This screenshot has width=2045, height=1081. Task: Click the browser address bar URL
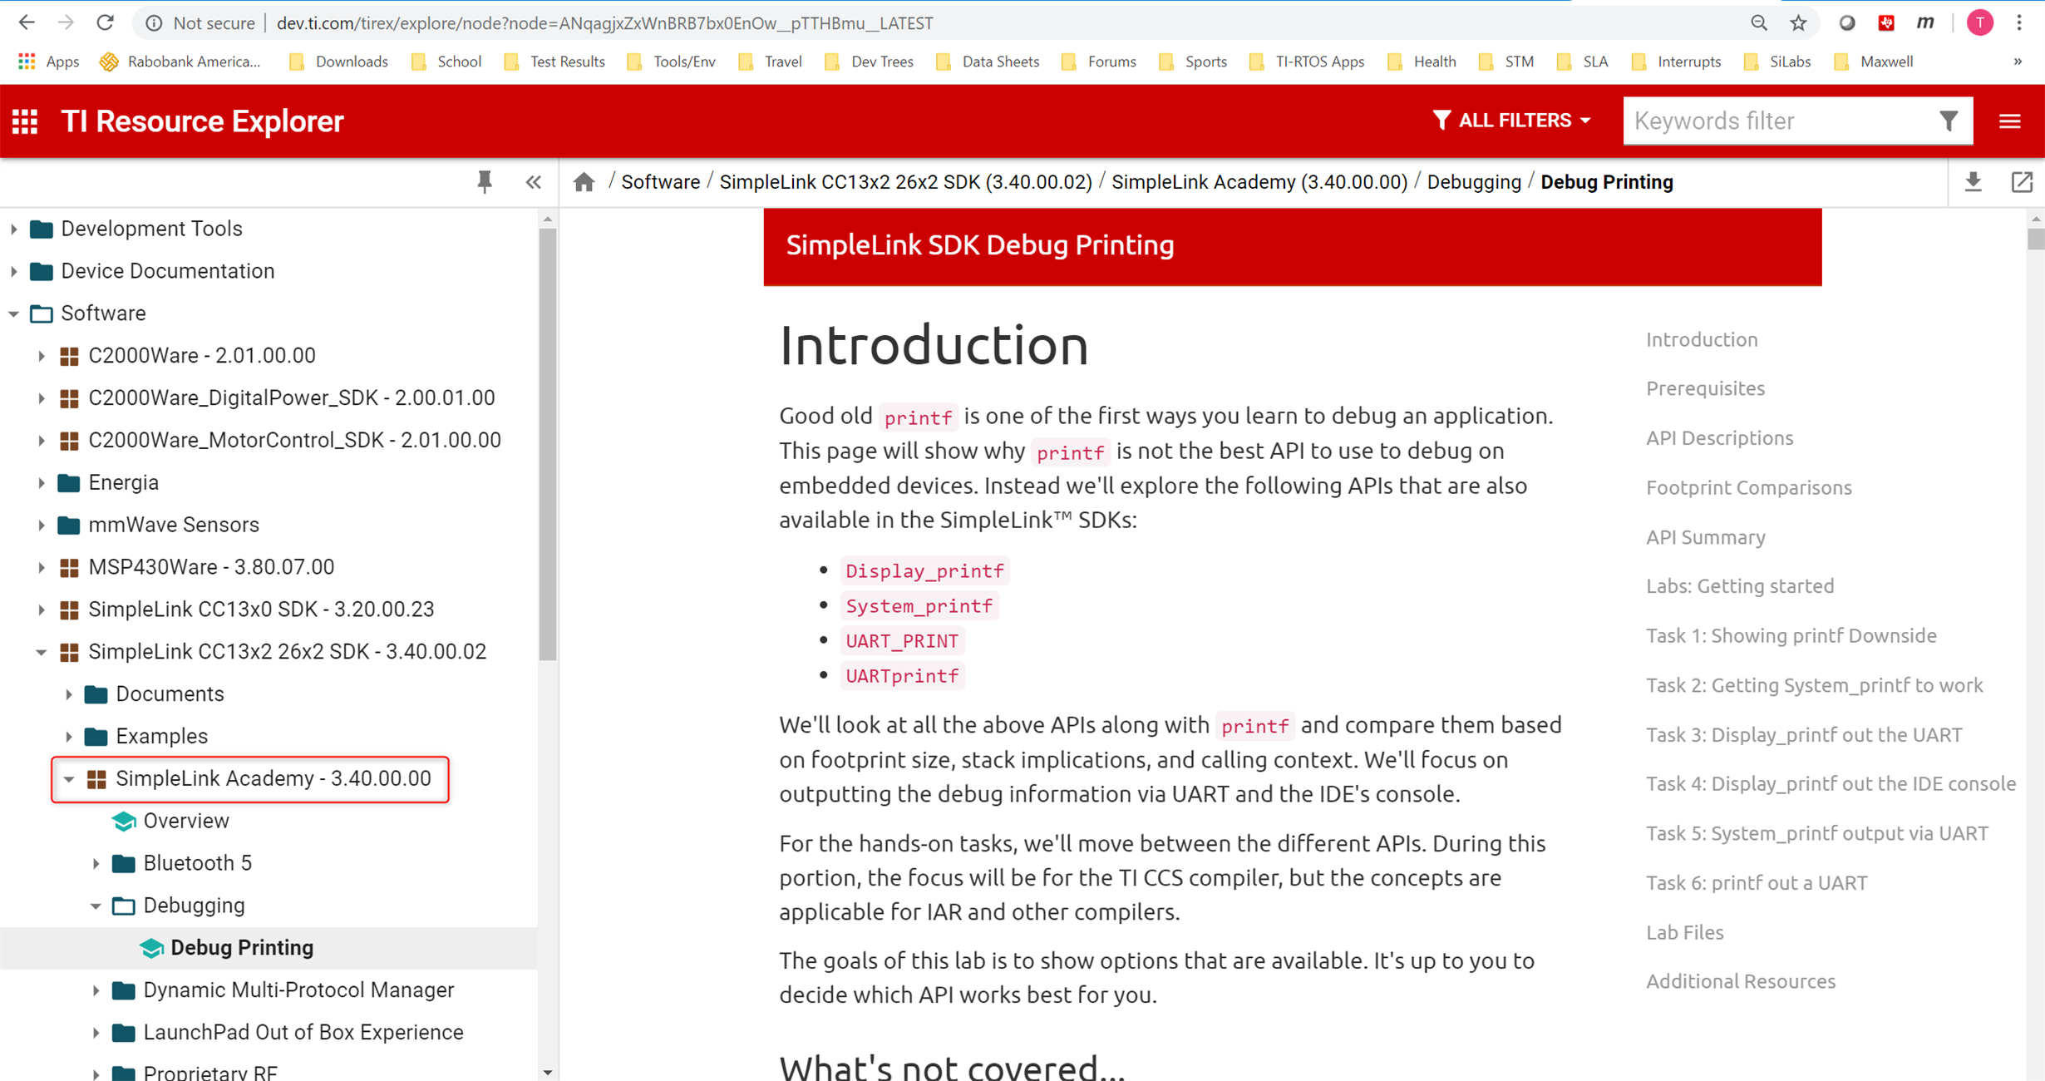coord(604,23)
